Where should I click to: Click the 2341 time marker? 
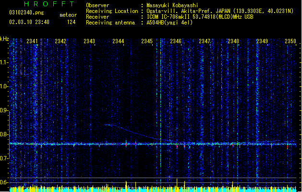[x=32, y=41]
